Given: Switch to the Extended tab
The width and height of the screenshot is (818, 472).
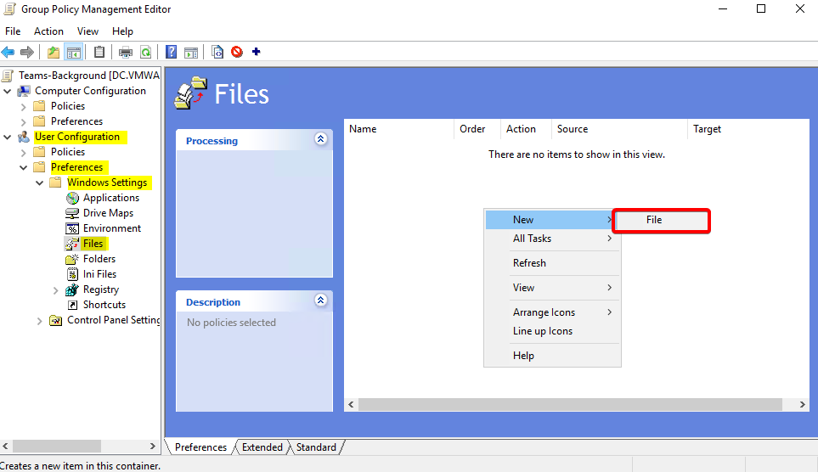Looking at the screenshot, I should (264, 447).
